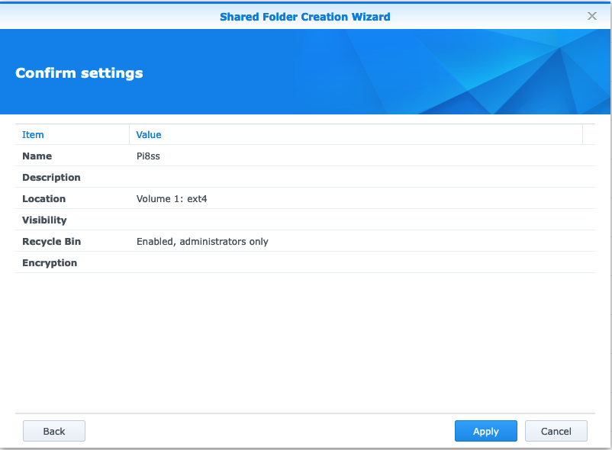Click the Pi8ss folder name value
The image size is (612, 450).
click(147, 156)
